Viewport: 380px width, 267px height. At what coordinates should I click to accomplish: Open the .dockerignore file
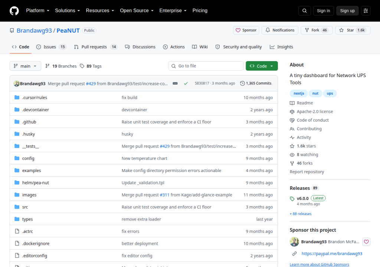pos(36,244)
